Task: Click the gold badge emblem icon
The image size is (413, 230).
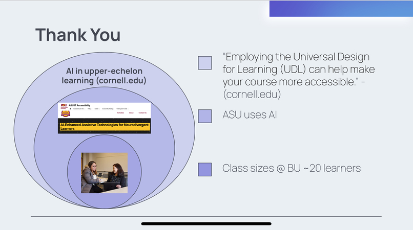Action: (66, 113)
